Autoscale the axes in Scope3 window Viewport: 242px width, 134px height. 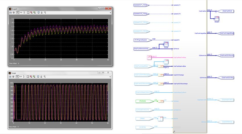[x=28, y=12]
